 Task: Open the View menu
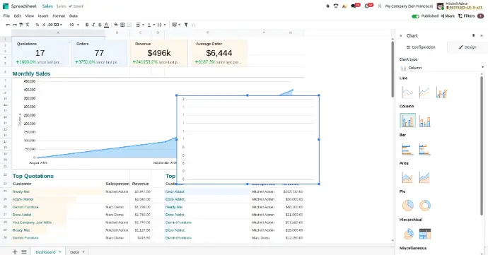(30, 16)
